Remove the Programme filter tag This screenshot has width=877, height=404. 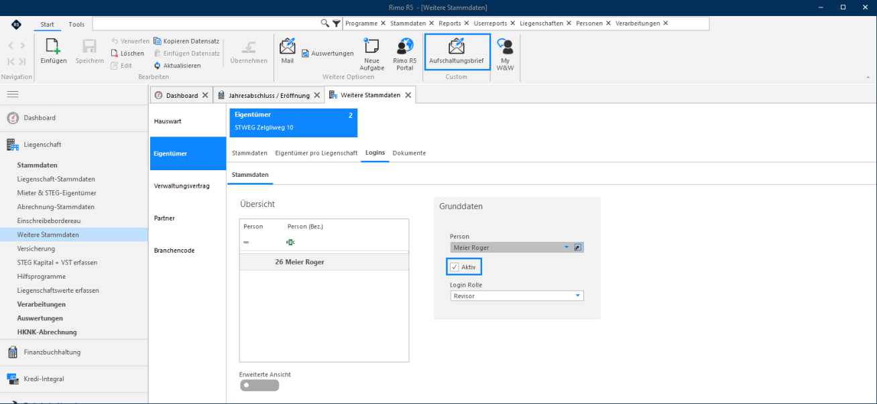[383, 23]
